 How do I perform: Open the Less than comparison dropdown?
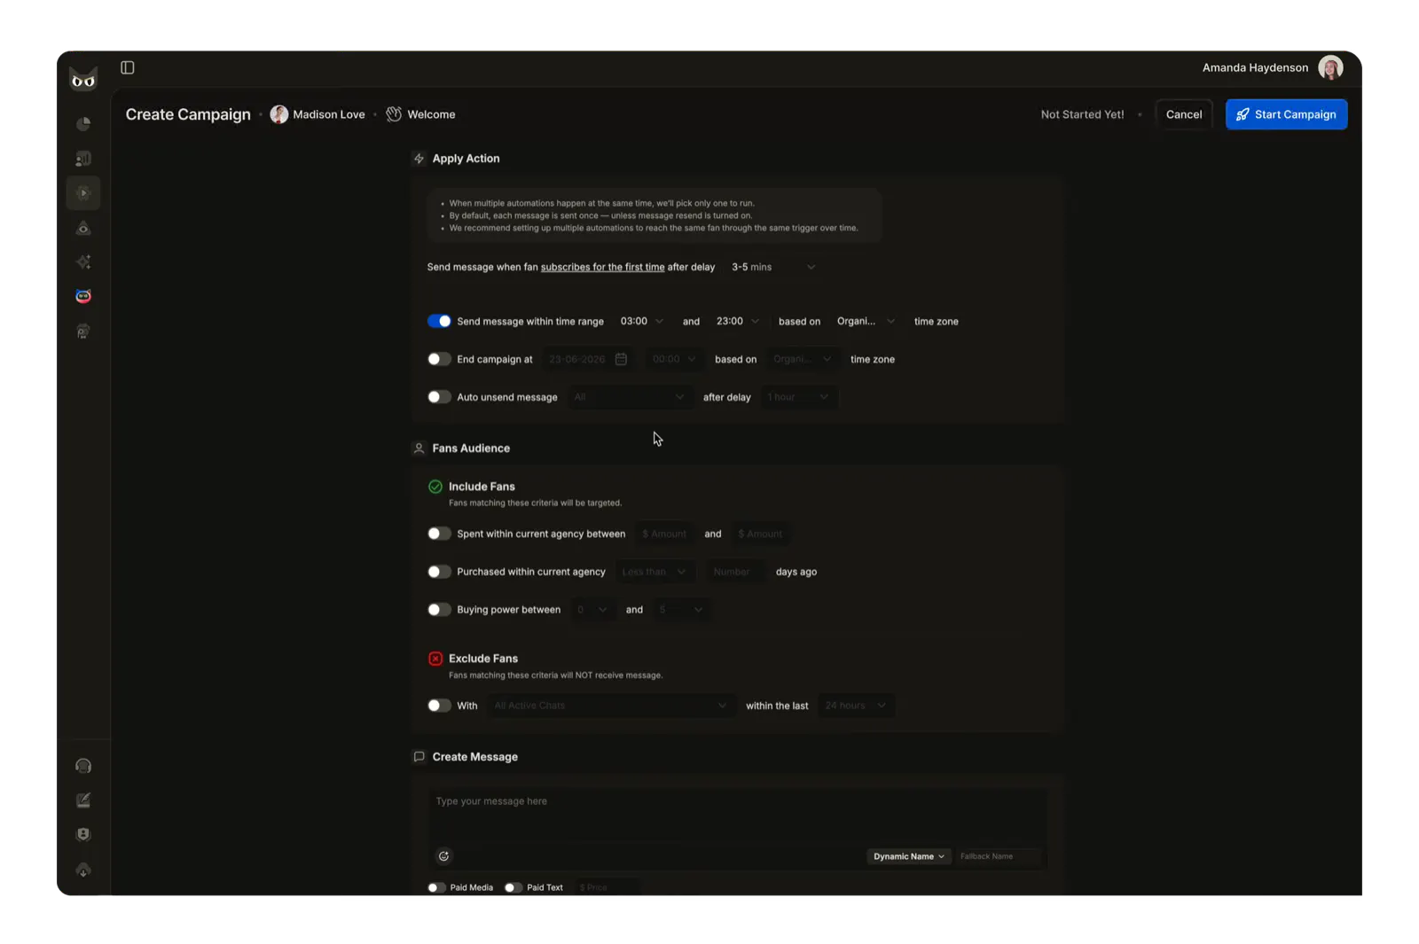(655, 572)
